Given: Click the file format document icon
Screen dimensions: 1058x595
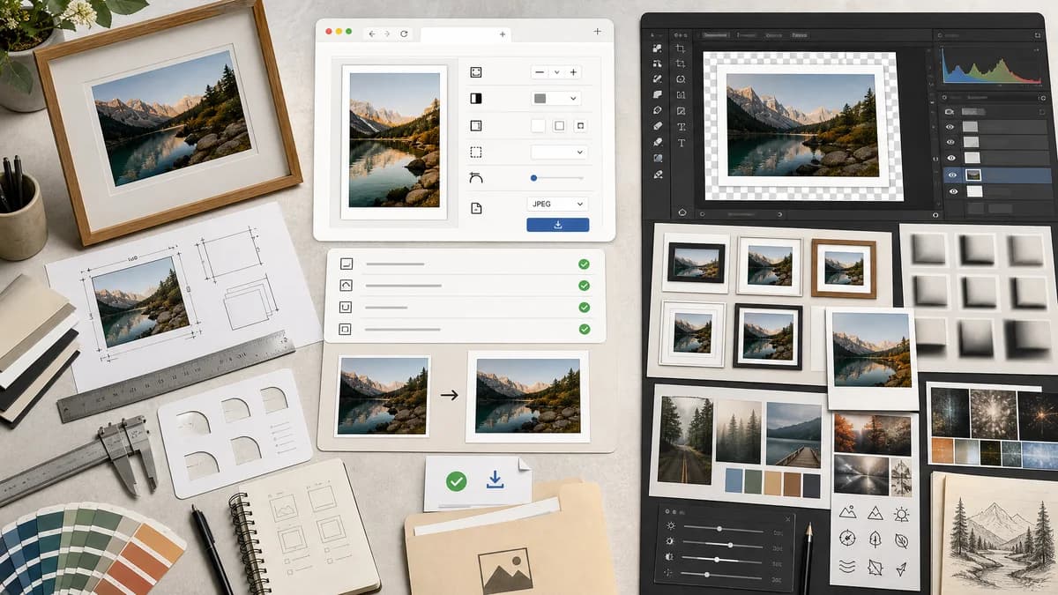Looking at the screenshot, I should click(x=477, y=208).
